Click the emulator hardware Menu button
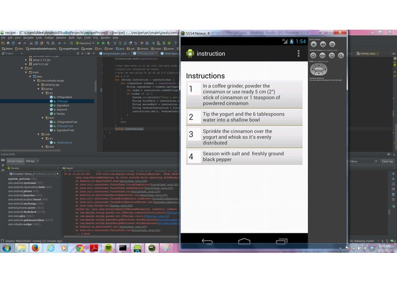This screenshot has height=282, width=397. 322,55
